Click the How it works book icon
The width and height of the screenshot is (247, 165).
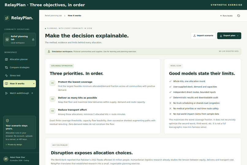coord(6,84)
